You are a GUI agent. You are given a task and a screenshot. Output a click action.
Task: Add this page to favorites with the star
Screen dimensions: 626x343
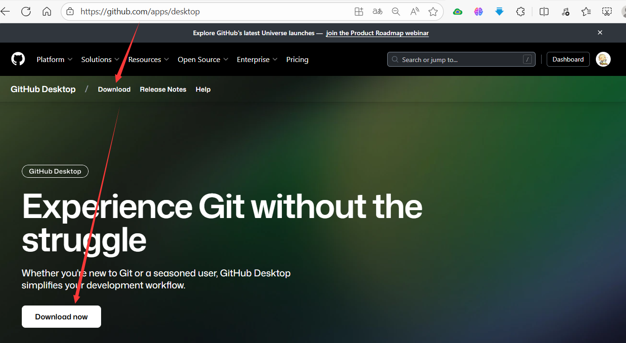tap(433, 12)
